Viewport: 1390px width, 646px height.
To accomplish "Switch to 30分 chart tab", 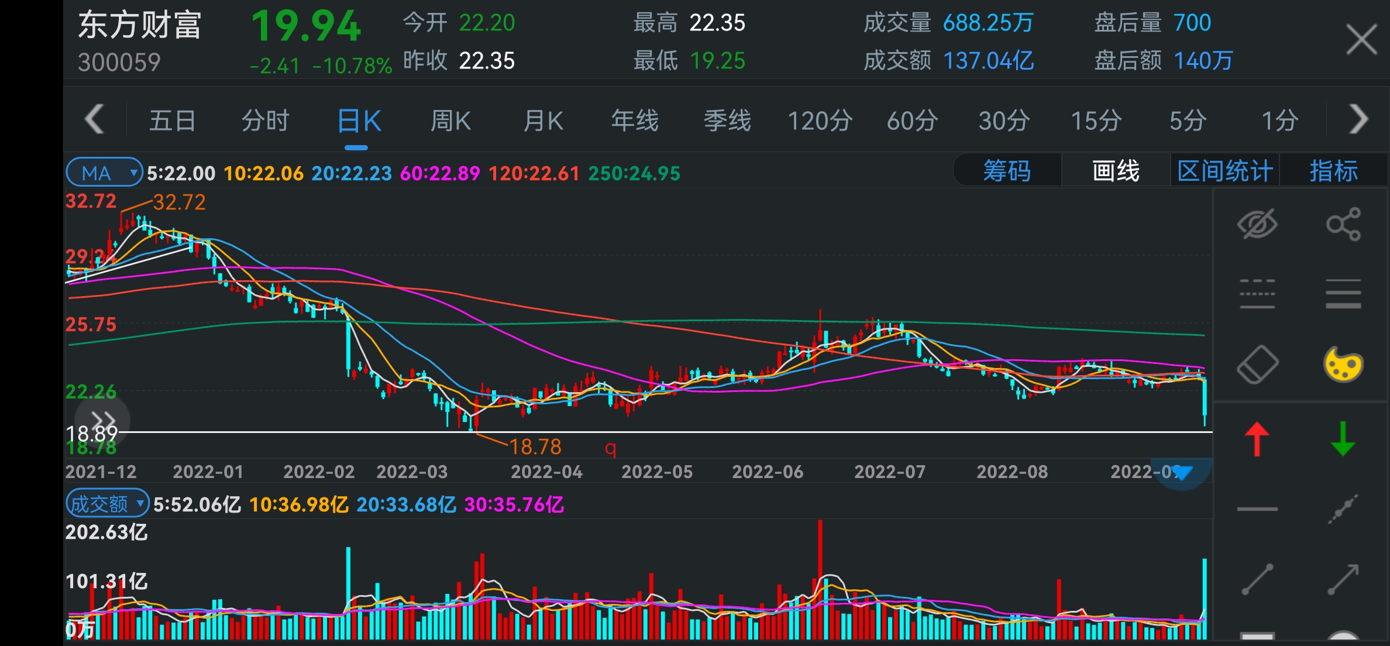I will click(1004, 121).
